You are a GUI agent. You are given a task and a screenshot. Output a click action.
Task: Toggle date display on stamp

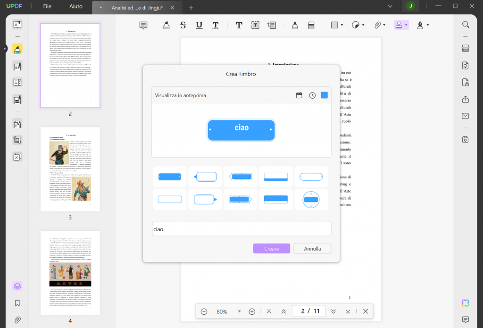[299, 95]
